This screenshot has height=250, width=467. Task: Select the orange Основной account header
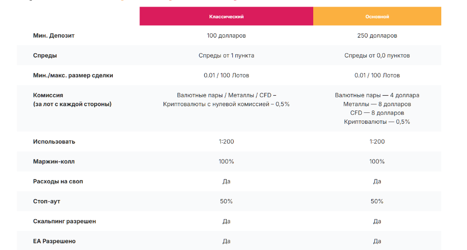[x=377, y=17]
